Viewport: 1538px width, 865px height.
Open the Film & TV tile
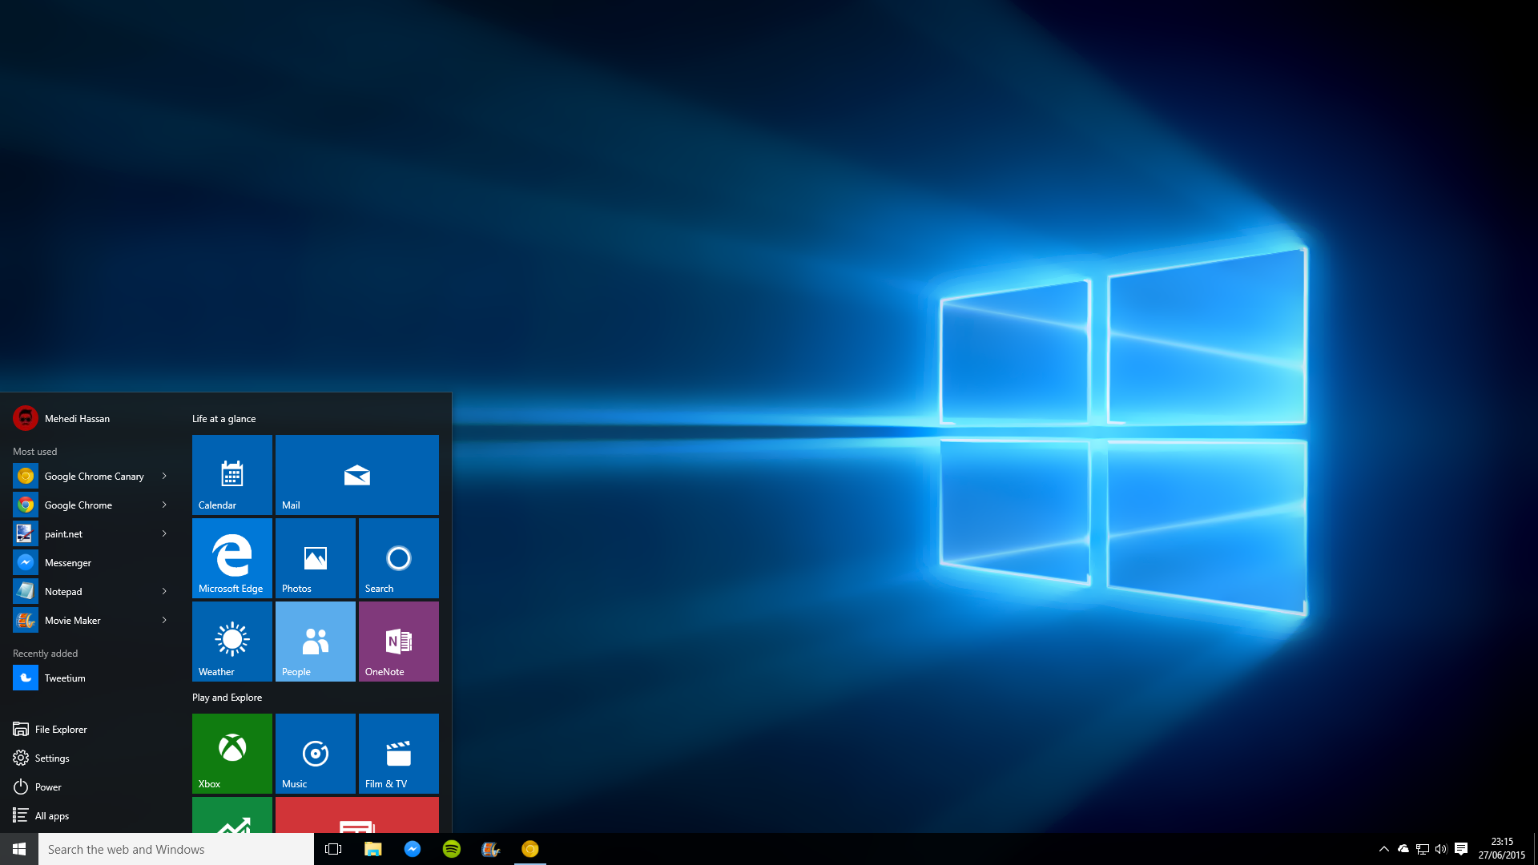point(397,752)
